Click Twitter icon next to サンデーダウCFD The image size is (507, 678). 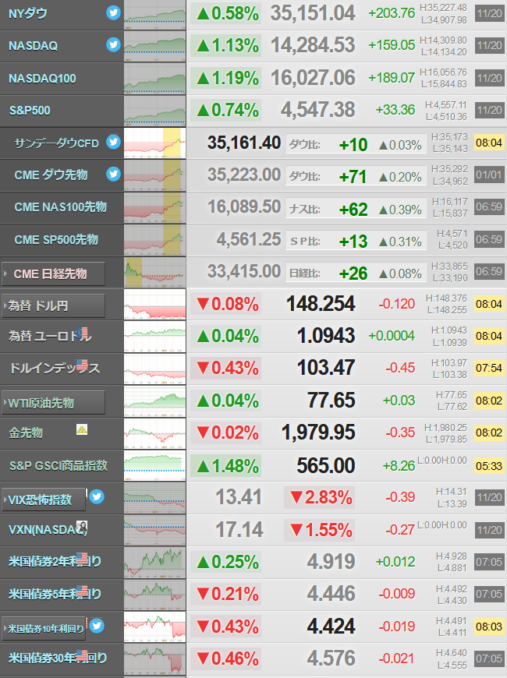[113, 142]
